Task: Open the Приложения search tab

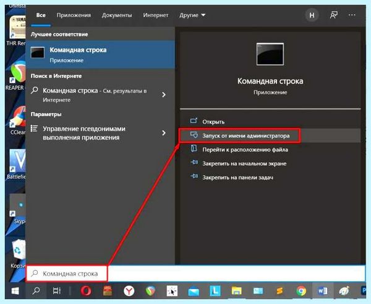Action: [74, 15]
